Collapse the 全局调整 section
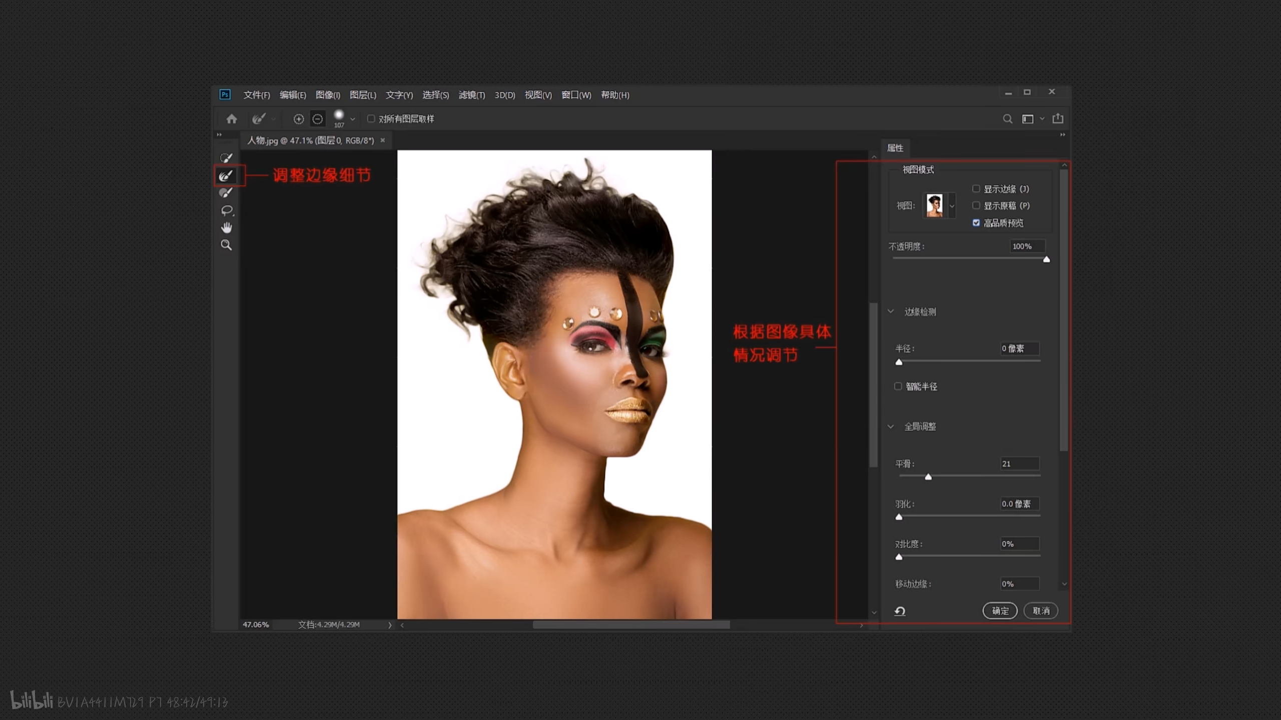 [891, 426]
